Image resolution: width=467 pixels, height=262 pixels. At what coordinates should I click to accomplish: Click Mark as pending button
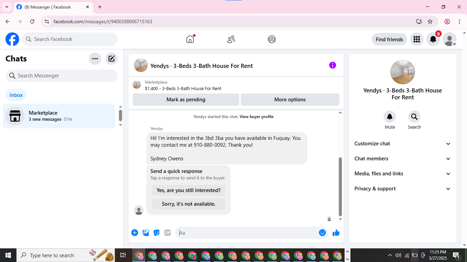[186, 100]
